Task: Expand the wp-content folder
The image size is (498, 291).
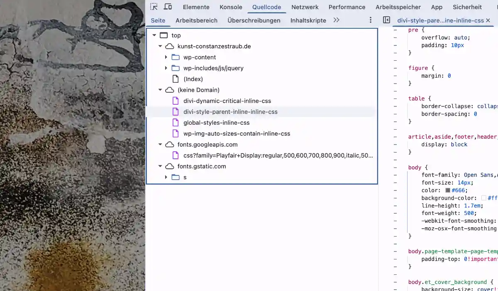Action: tap(166, 57)
